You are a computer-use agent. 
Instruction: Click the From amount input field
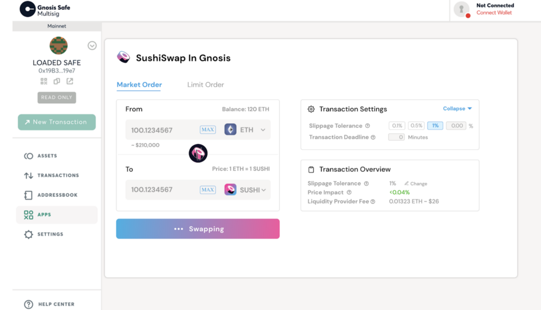(x=161, y=130)
